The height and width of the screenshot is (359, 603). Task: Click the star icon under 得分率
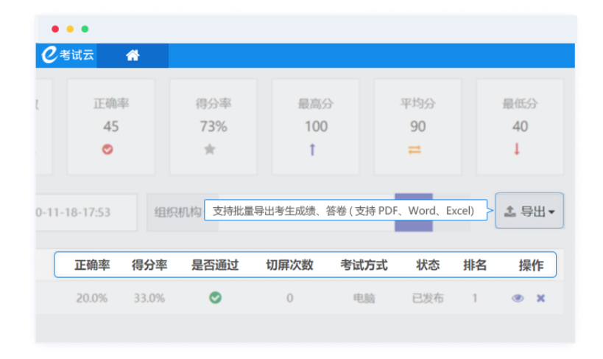coord(210,150)
